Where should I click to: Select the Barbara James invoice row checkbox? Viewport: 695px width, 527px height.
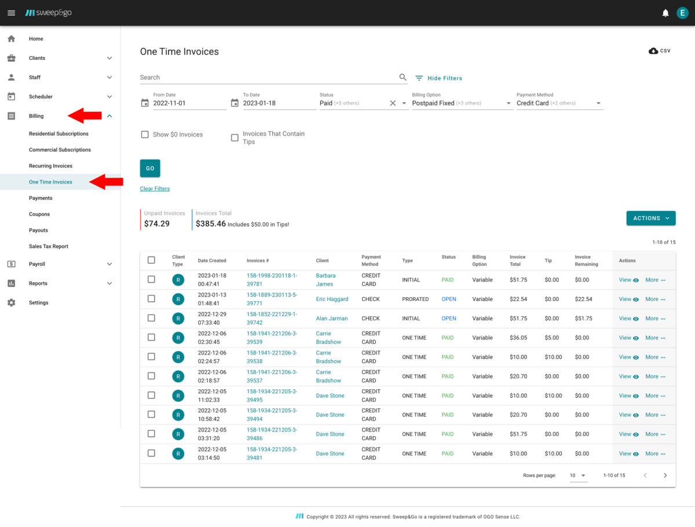tap(151, 280)
